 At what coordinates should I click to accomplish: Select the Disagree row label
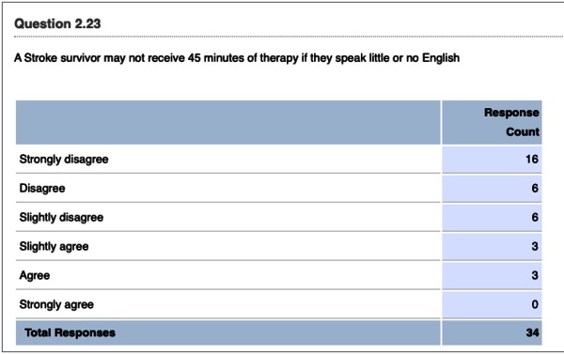coord(42,188)
